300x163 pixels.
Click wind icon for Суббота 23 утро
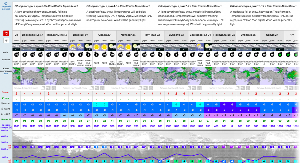pos(168,55)
